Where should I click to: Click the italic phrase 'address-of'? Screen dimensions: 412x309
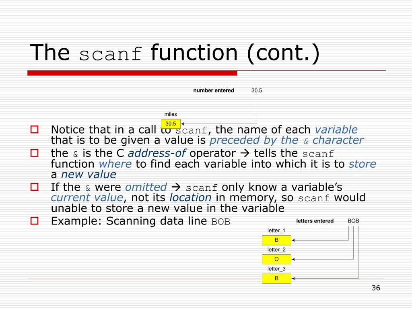[157, 153]
